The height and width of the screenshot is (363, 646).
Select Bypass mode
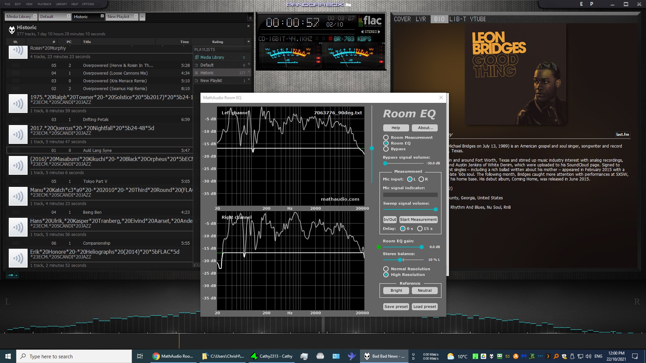click(x=386, y=149)
